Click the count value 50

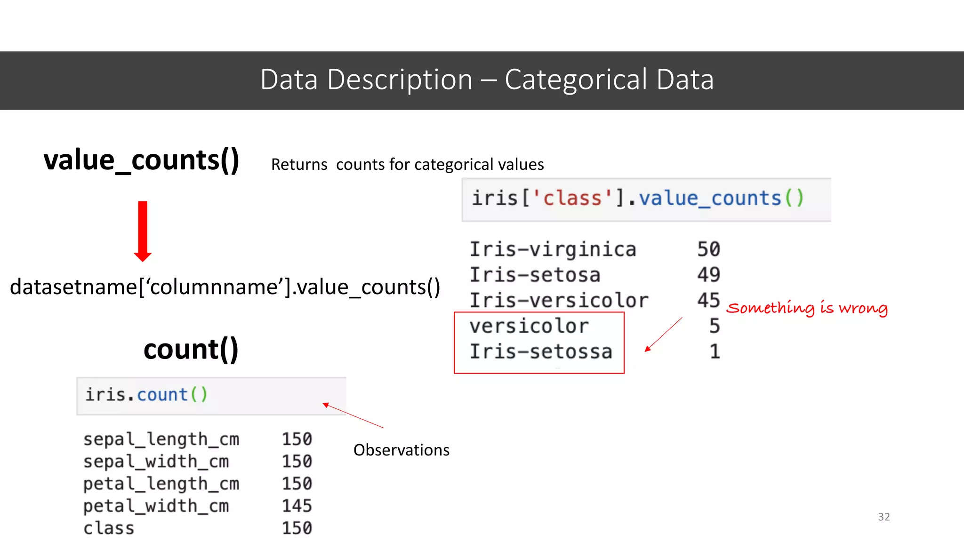point(709,249)
